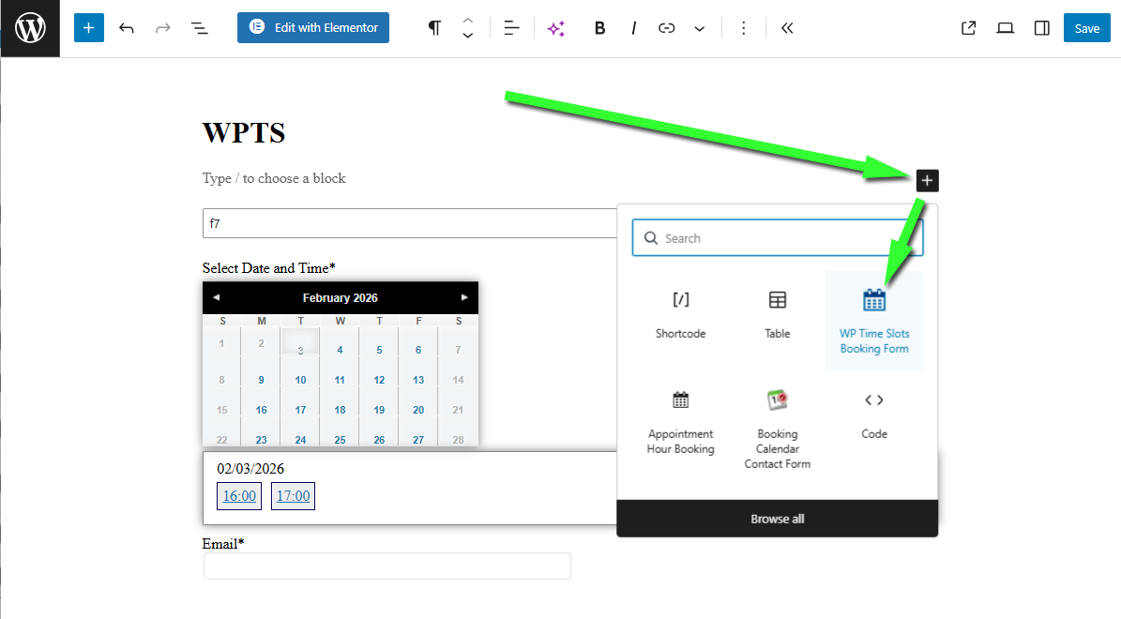The width and height of the screenshot is (1121, 619).
Task: Select February 6 in calendar
Action: click(x=418, y=350)
